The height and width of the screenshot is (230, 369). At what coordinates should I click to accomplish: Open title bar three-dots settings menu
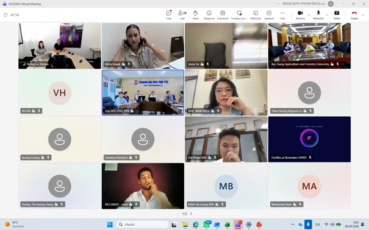point(278,4)
